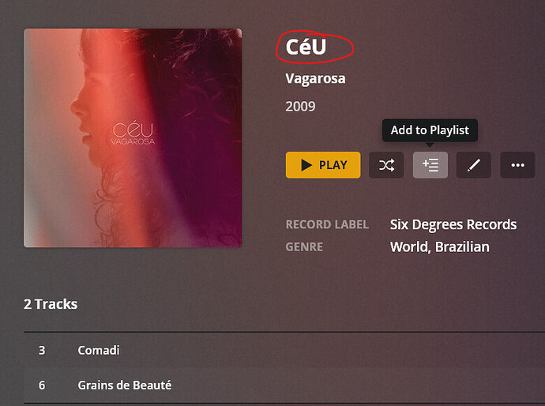Select the Vagarosa album cover artwork
Image resolution: width=545 pixels, height=406 pixels.
(x=133, y=138)
